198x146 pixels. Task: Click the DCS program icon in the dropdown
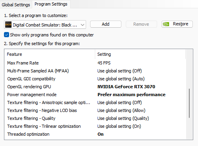8,25
